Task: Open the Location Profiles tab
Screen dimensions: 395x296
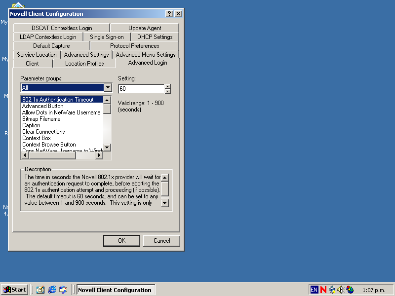Action: pyautogui.click(x=84, y=64)
